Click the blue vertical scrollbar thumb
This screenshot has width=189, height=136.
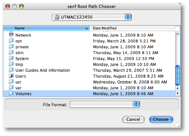pos(177,75)
